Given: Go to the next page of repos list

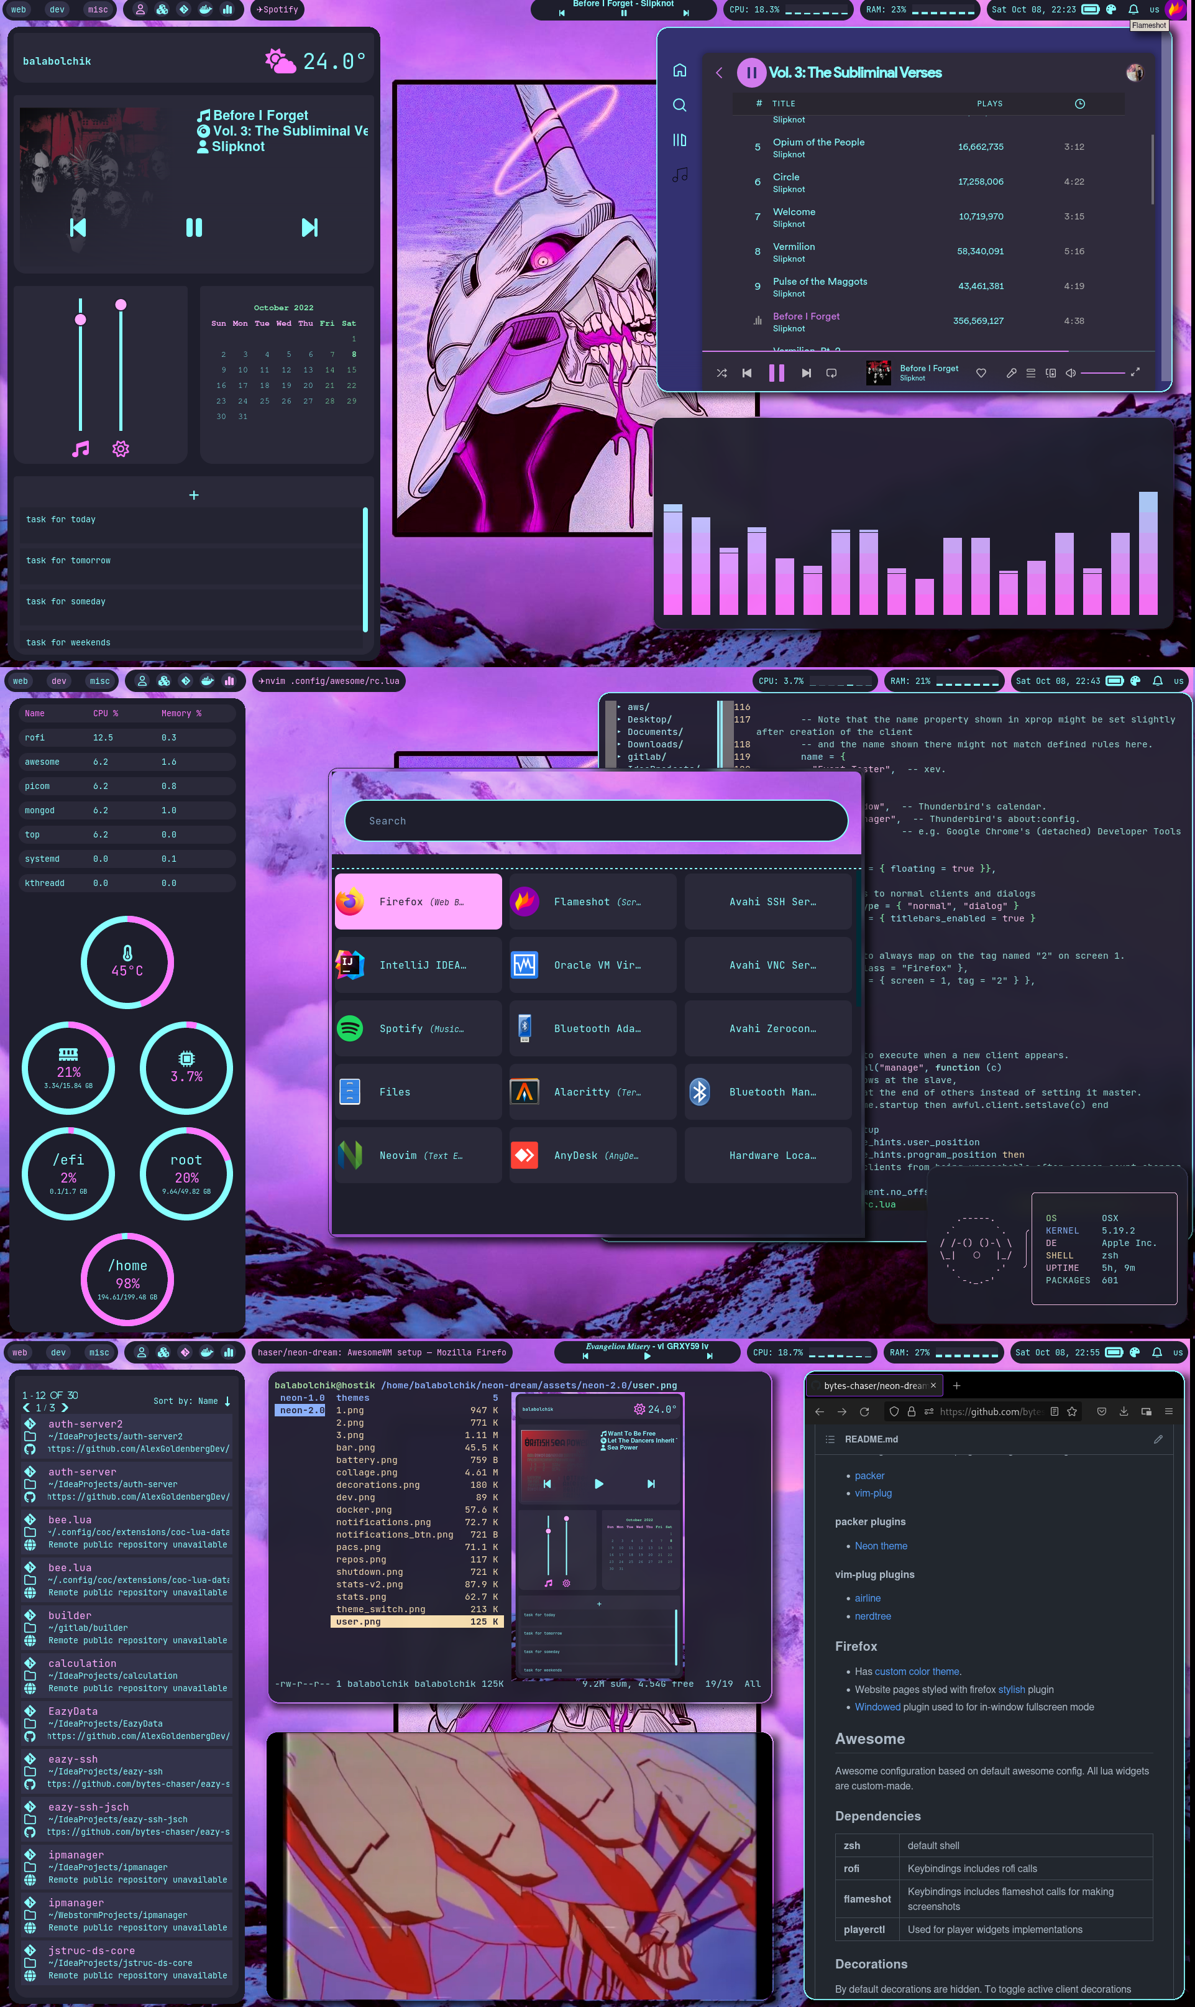Looking at the screenshot, I should click(x=65, y=1408).
